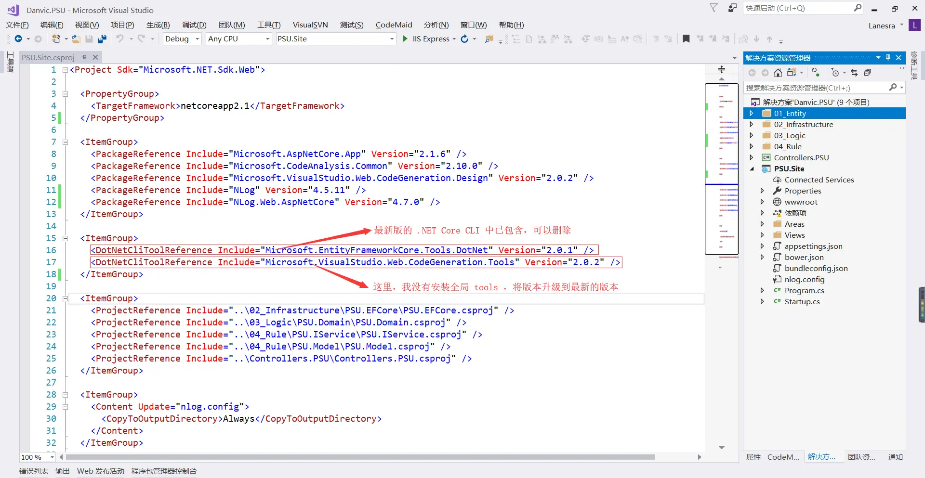Select the nlog.config file in Solution Explorer
The height and width of the screenshot is (478, 925).
[x=805, y=279]
